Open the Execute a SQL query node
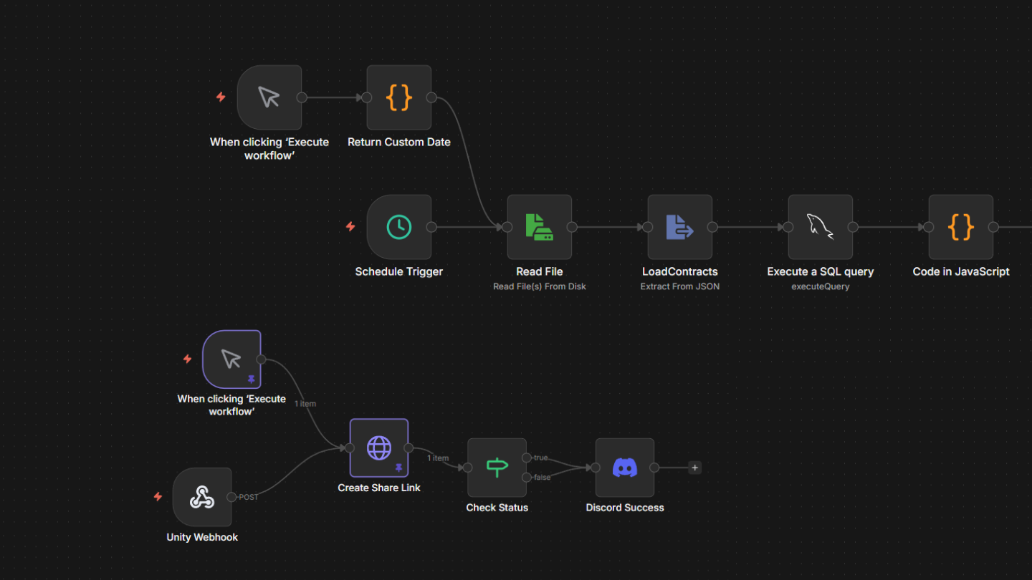The height and width of the screenshot is (580, 1032). [x=821, y=227]
